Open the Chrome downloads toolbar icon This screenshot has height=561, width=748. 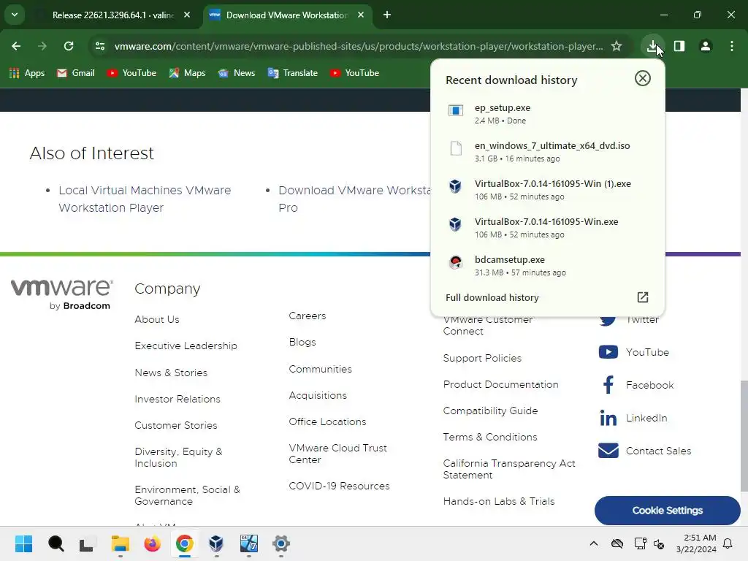(x=652, y=46)
